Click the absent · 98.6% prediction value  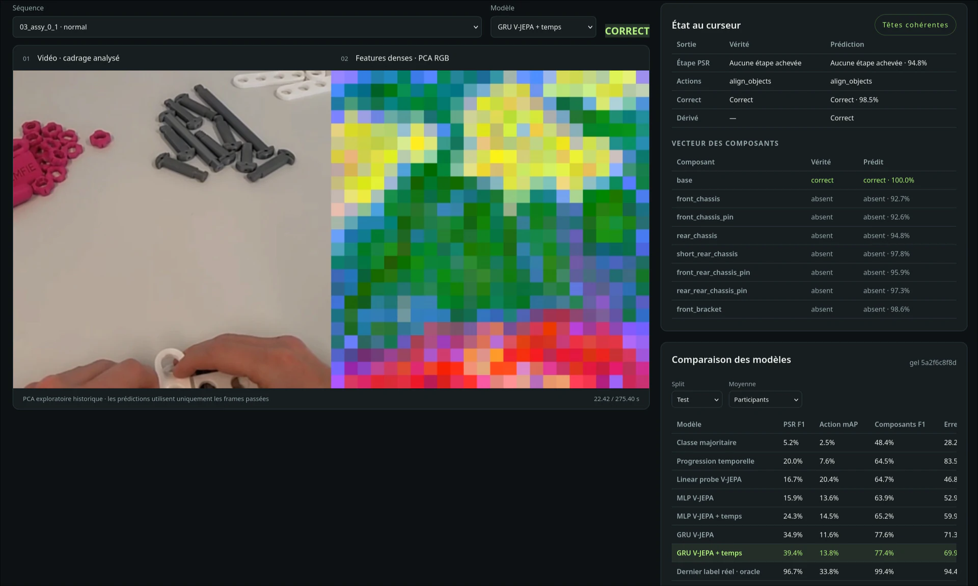click(x=886, y=309)
